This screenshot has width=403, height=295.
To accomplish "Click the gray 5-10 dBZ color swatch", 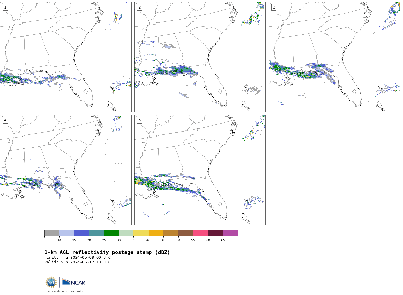I will pos(52,233).
